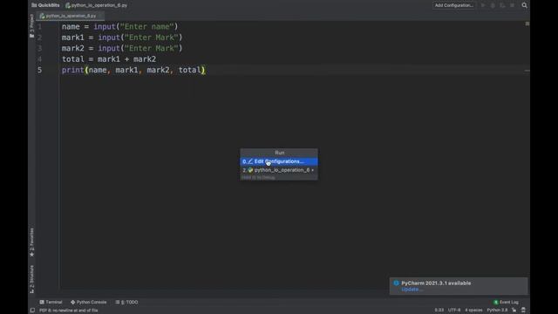Open the Add Configuration dropdown

pyautogui.click(x=453, y=5)
